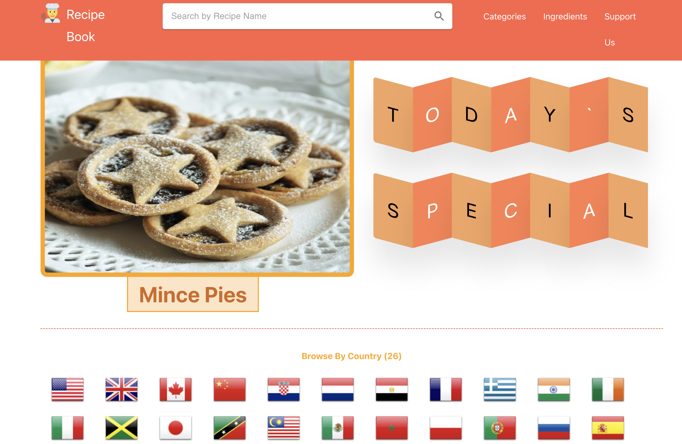Pick the China flag
Image resolution: width=682 pixels, height=444 pixels.
click(x=229, y=389)
